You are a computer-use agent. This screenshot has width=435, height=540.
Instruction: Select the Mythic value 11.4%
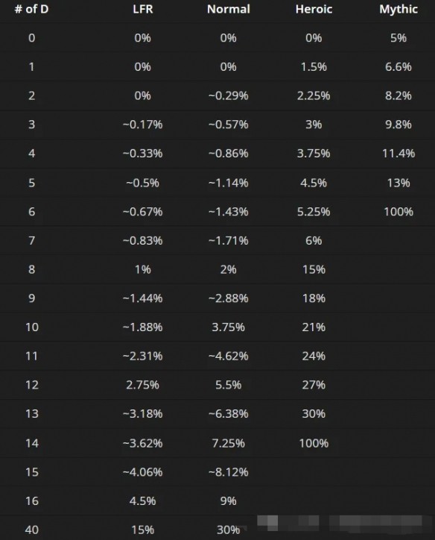pyautogui.click(x=399, y=153)
